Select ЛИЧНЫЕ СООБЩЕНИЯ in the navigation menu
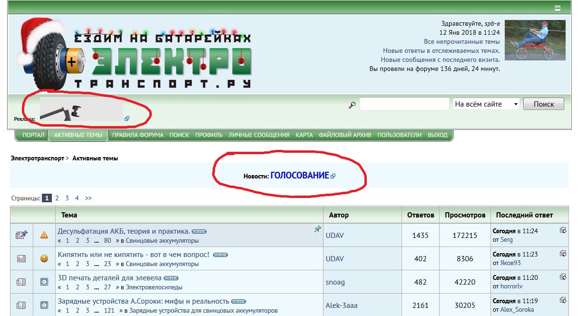 [259, 135]
